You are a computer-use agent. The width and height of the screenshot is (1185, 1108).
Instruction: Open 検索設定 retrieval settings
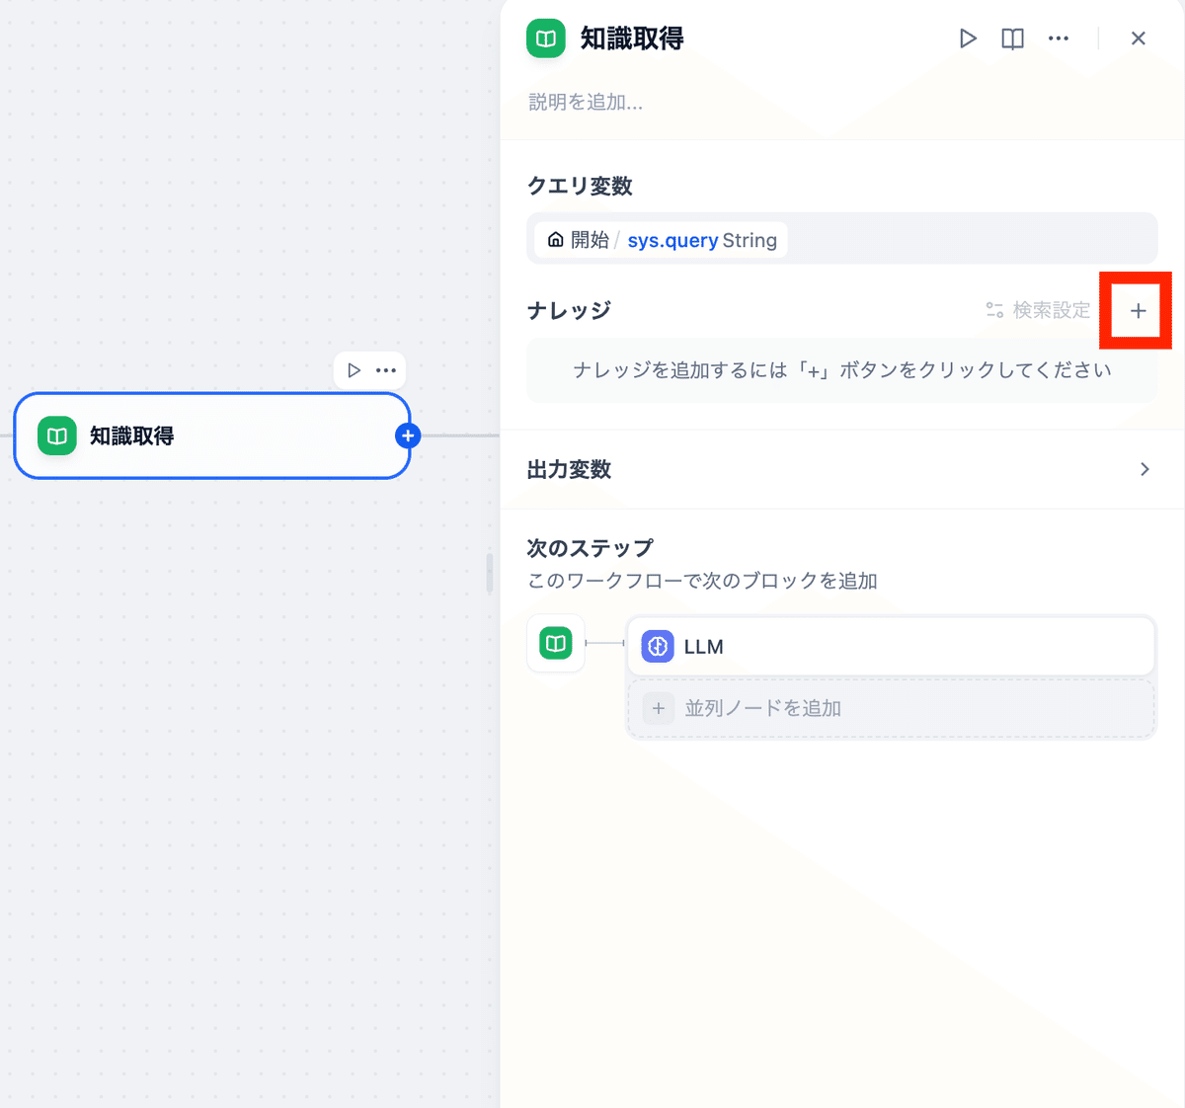click(x=1038, y=310)
